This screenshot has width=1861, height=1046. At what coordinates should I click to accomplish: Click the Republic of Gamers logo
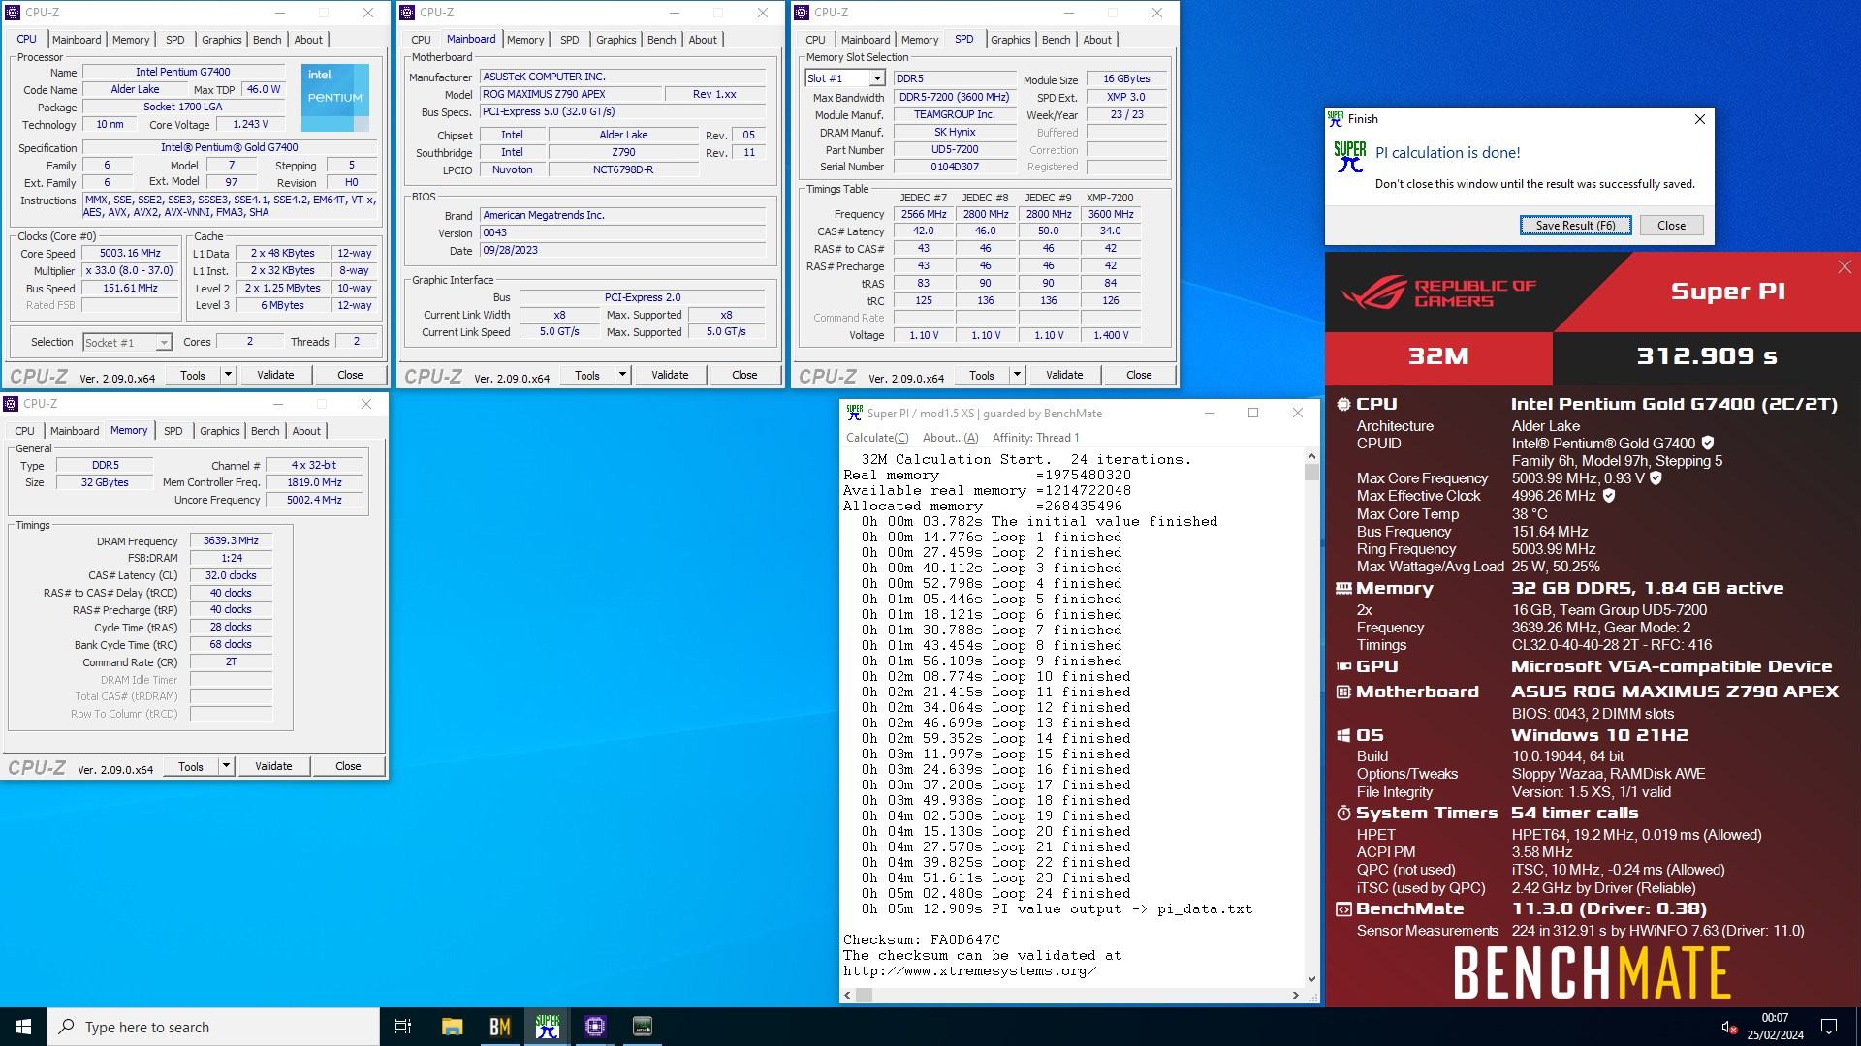click(x=1439, y=292)
